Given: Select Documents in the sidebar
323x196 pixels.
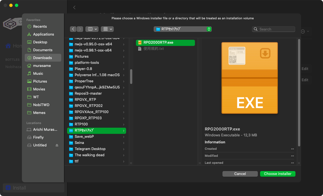Looking at the screenshot, I should pyautogui.click(x=43, y=50).
